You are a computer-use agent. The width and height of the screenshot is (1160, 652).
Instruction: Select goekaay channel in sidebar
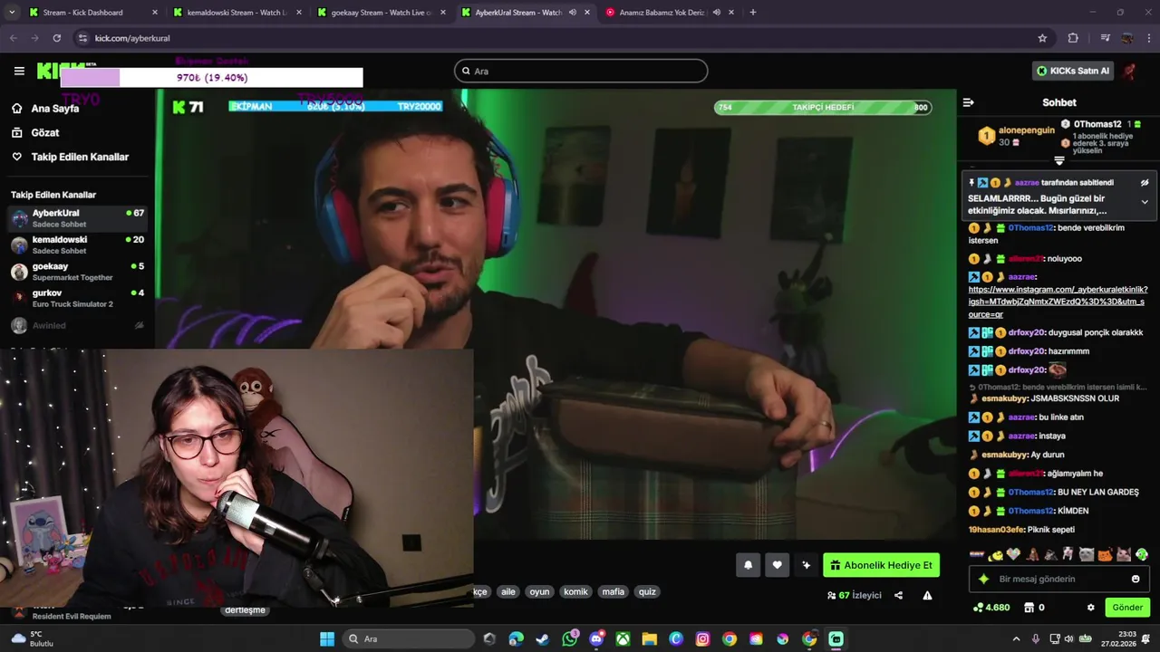click(x=77, y=272)
